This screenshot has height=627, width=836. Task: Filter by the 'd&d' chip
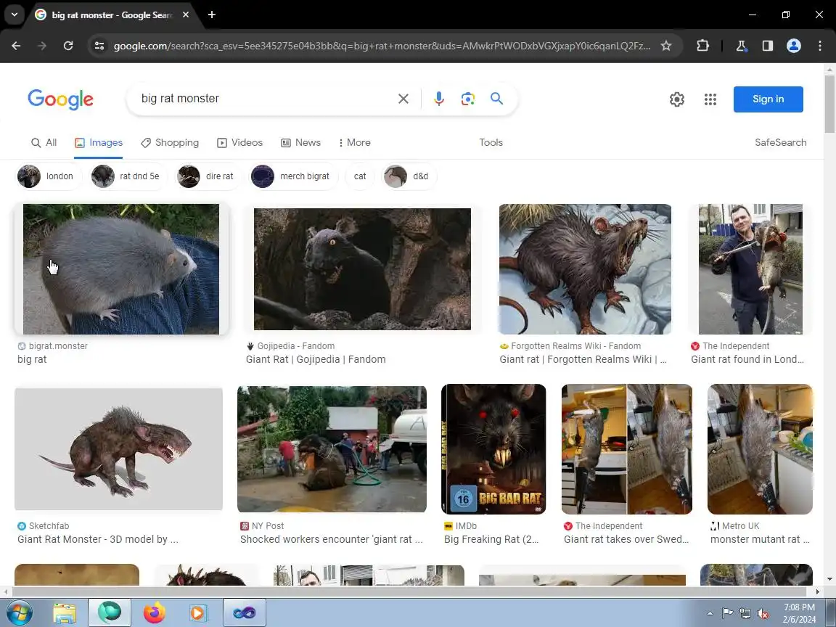pos(409,176)
